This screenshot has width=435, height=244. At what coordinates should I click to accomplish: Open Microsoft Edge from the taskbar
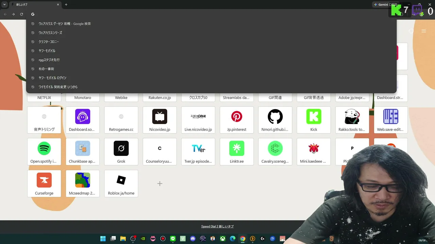pos(233,239)
